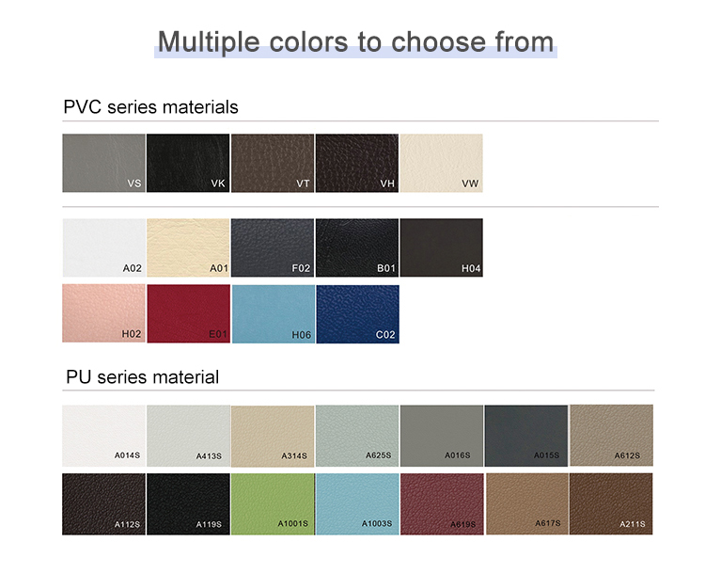Choose the VK black PVC swatch
Image resolution: width=705 pixels, height=574 pixels.
[x=188, y=164]
